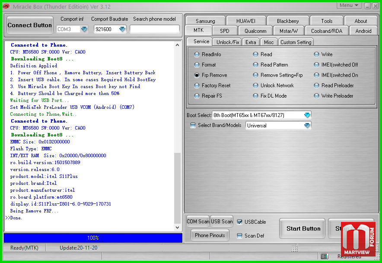This screenshot has height=263, width=382.
Task: Switch to the Qualcomm tab
Action: click(x=255, y=31)
